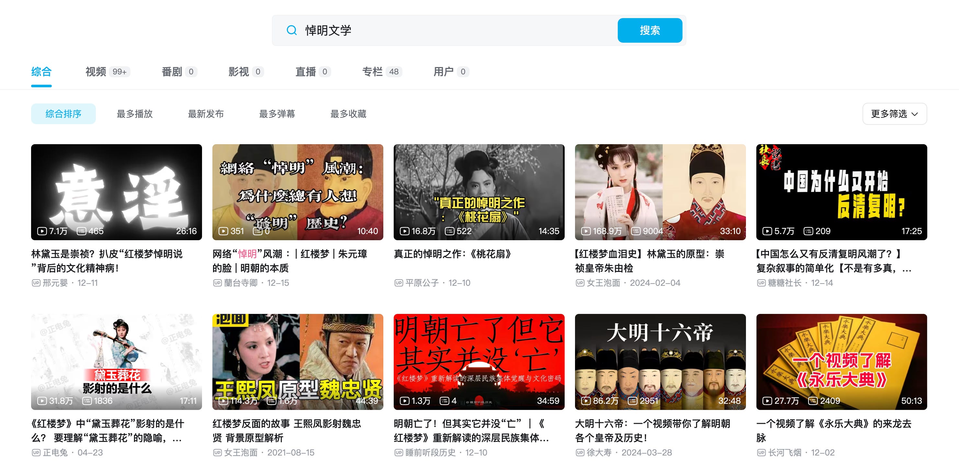Open the 大明十六帝 video thumbnail
Image resolution: width=959 pixels, height=472 pixels.
coord(660,362)
